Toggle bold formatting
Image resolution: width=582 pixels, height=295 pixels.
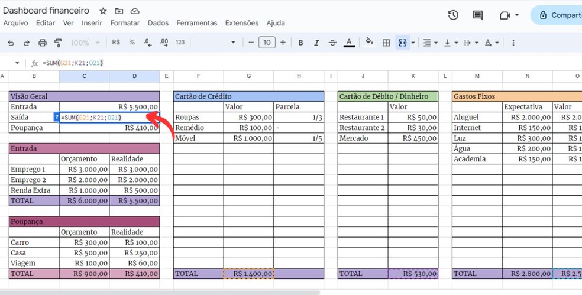pyautogui.click(x=300, y=43)
